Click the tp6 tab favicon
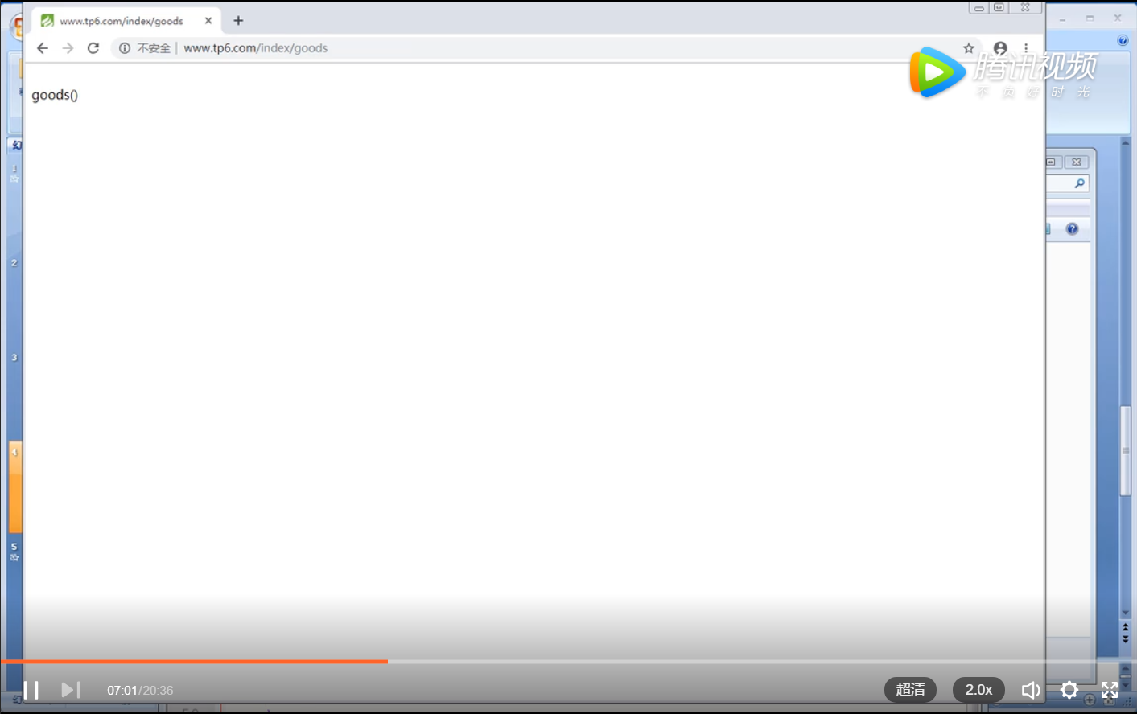 click(x=47, y=21)
